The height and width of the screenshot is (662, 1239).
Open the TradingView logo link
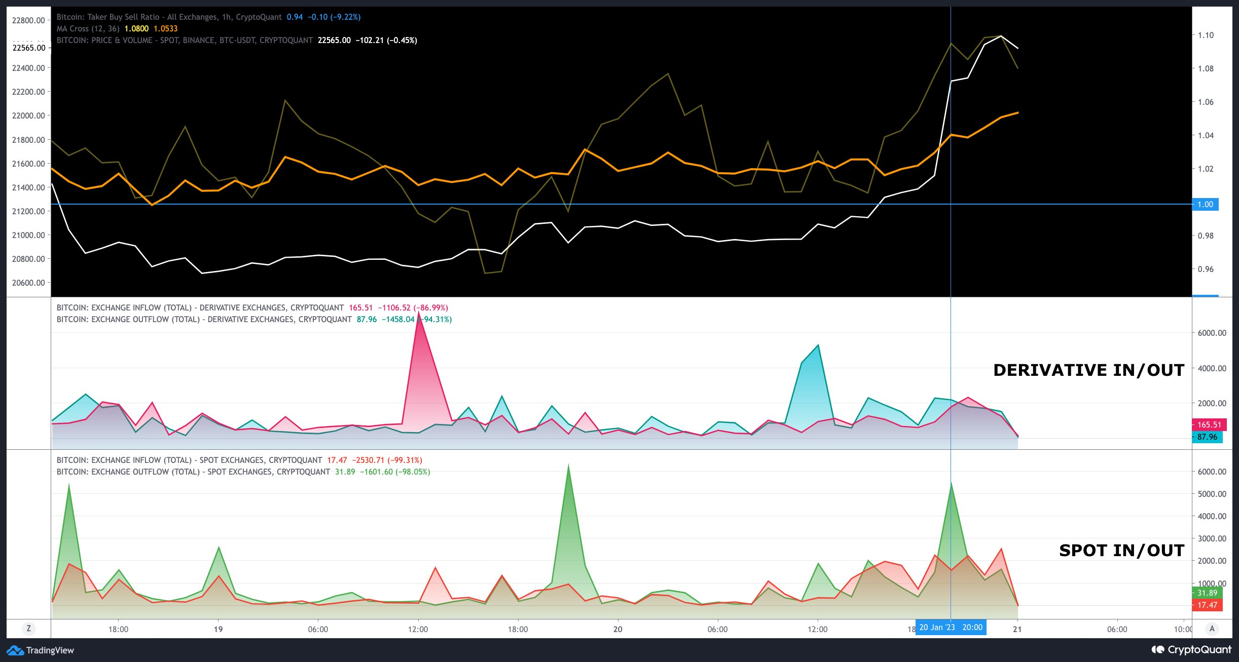41,650
